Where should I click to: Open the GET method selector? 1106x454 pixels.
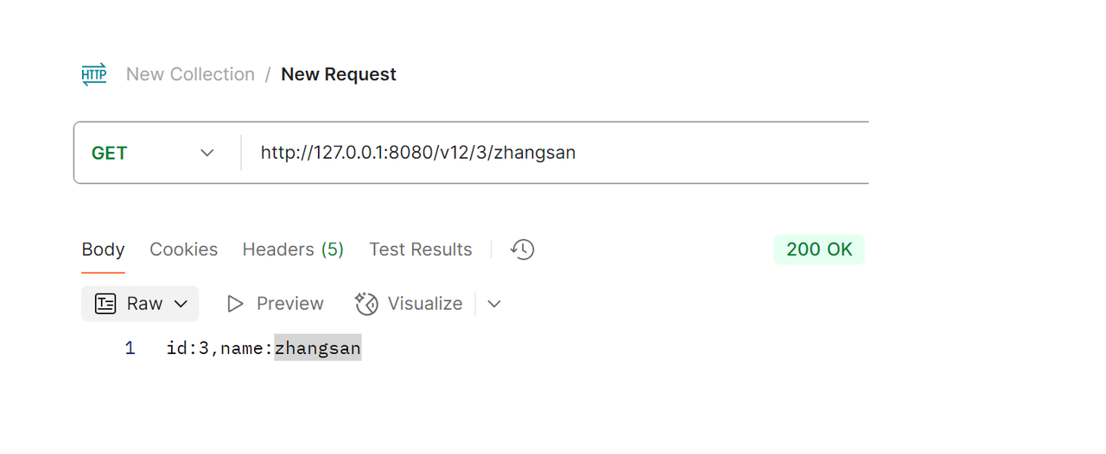click(x=153, y=153)
